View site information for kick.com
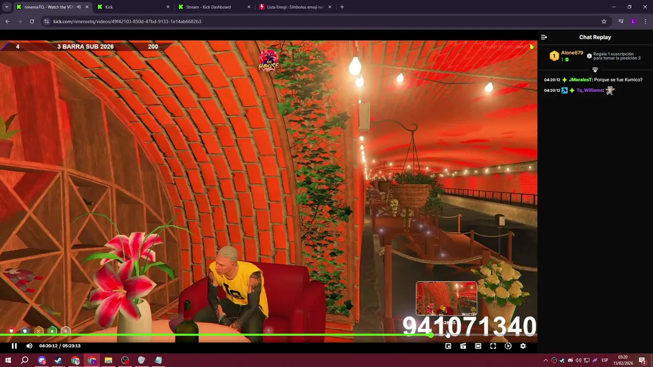This screenshot has width=653, height=367. (x=46, y=21)
